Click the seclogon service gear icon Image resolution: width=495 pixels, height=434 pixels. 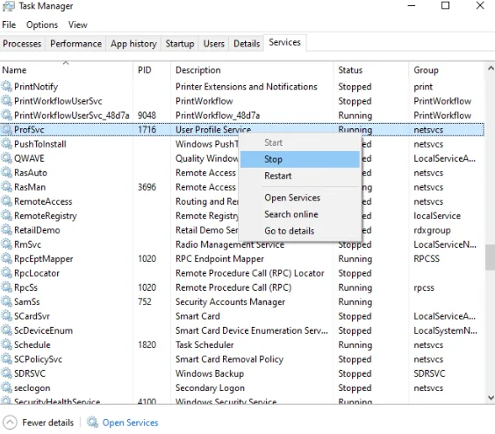tap(7, 387)
